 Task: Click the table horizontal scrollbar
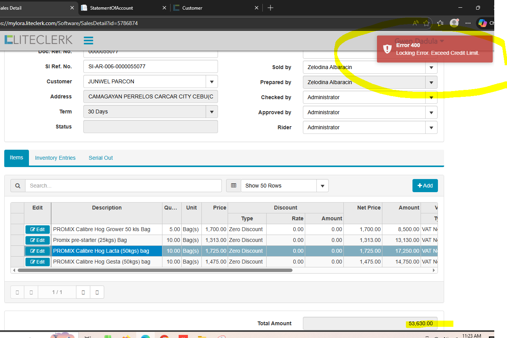click(154, 270)
